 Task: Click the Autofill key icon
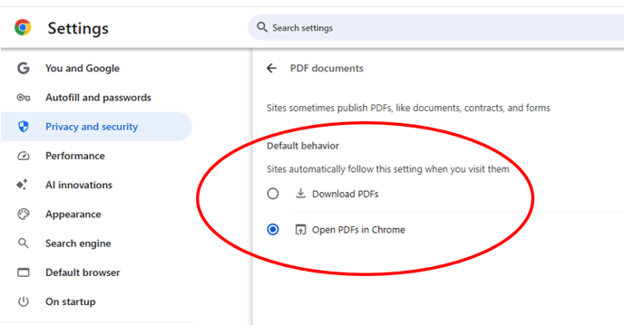(23, 97)
